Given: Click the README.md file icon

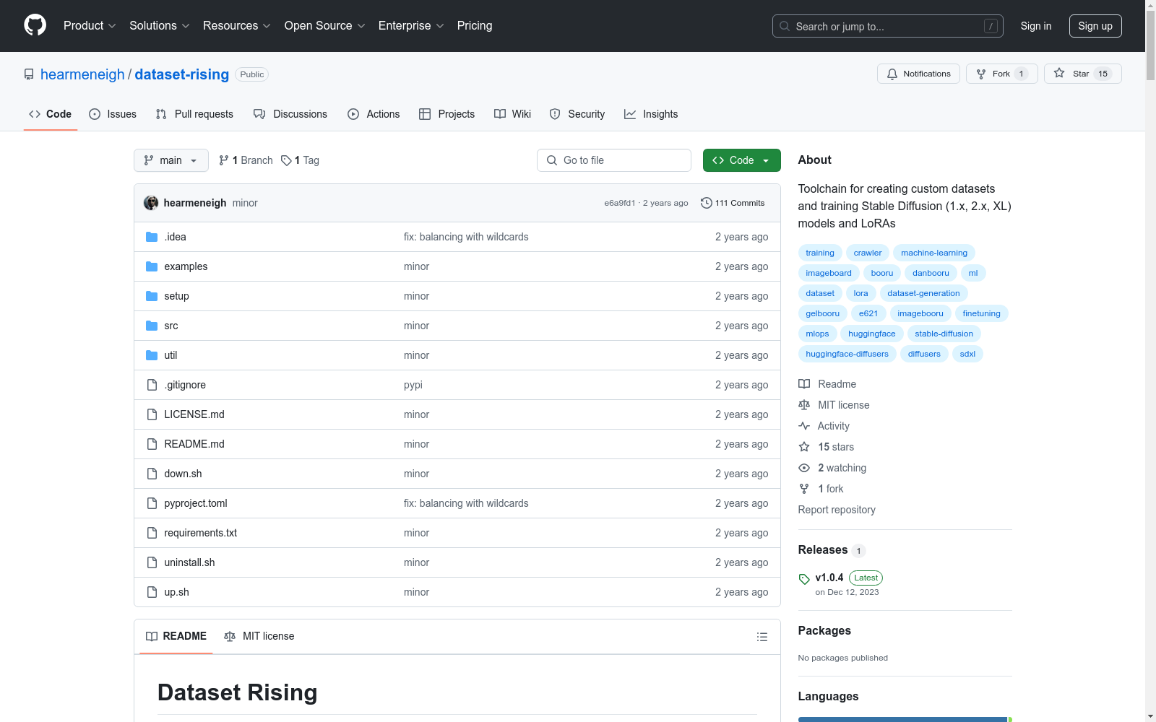Looking at the screenshot, I should pyautogui.click(x=152, y=444).
